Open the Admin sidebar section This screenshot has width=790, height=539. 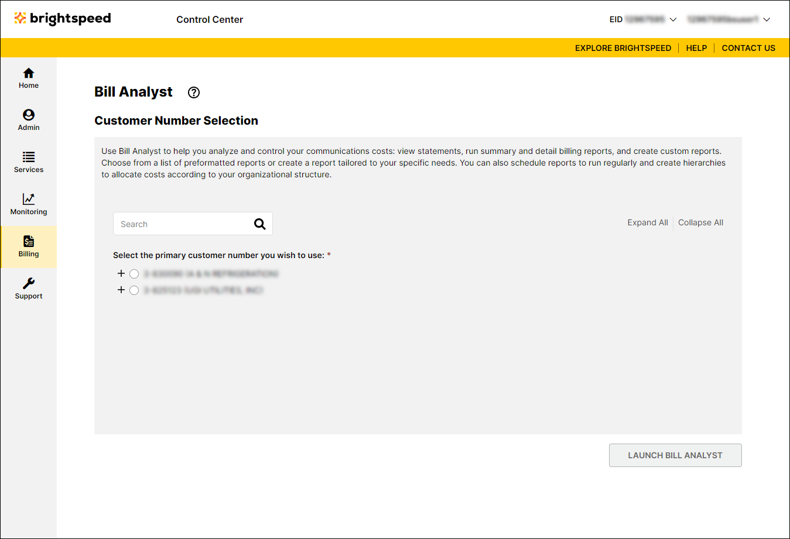[29, 121]
